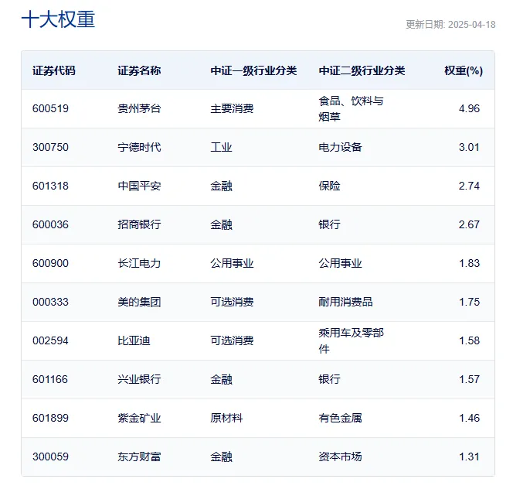Screen dimensions: 513x489
Task: Click the 权重(%) column header
Action: [464, 70]
